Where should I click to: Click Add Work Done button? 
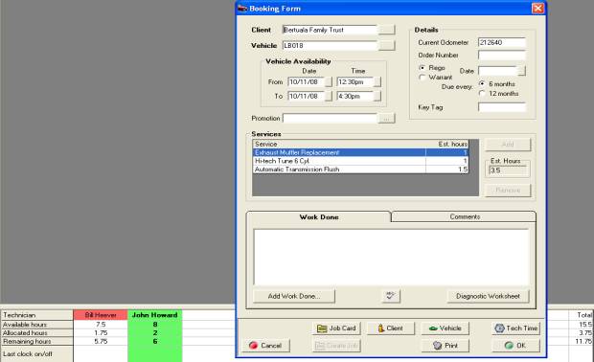294,296
